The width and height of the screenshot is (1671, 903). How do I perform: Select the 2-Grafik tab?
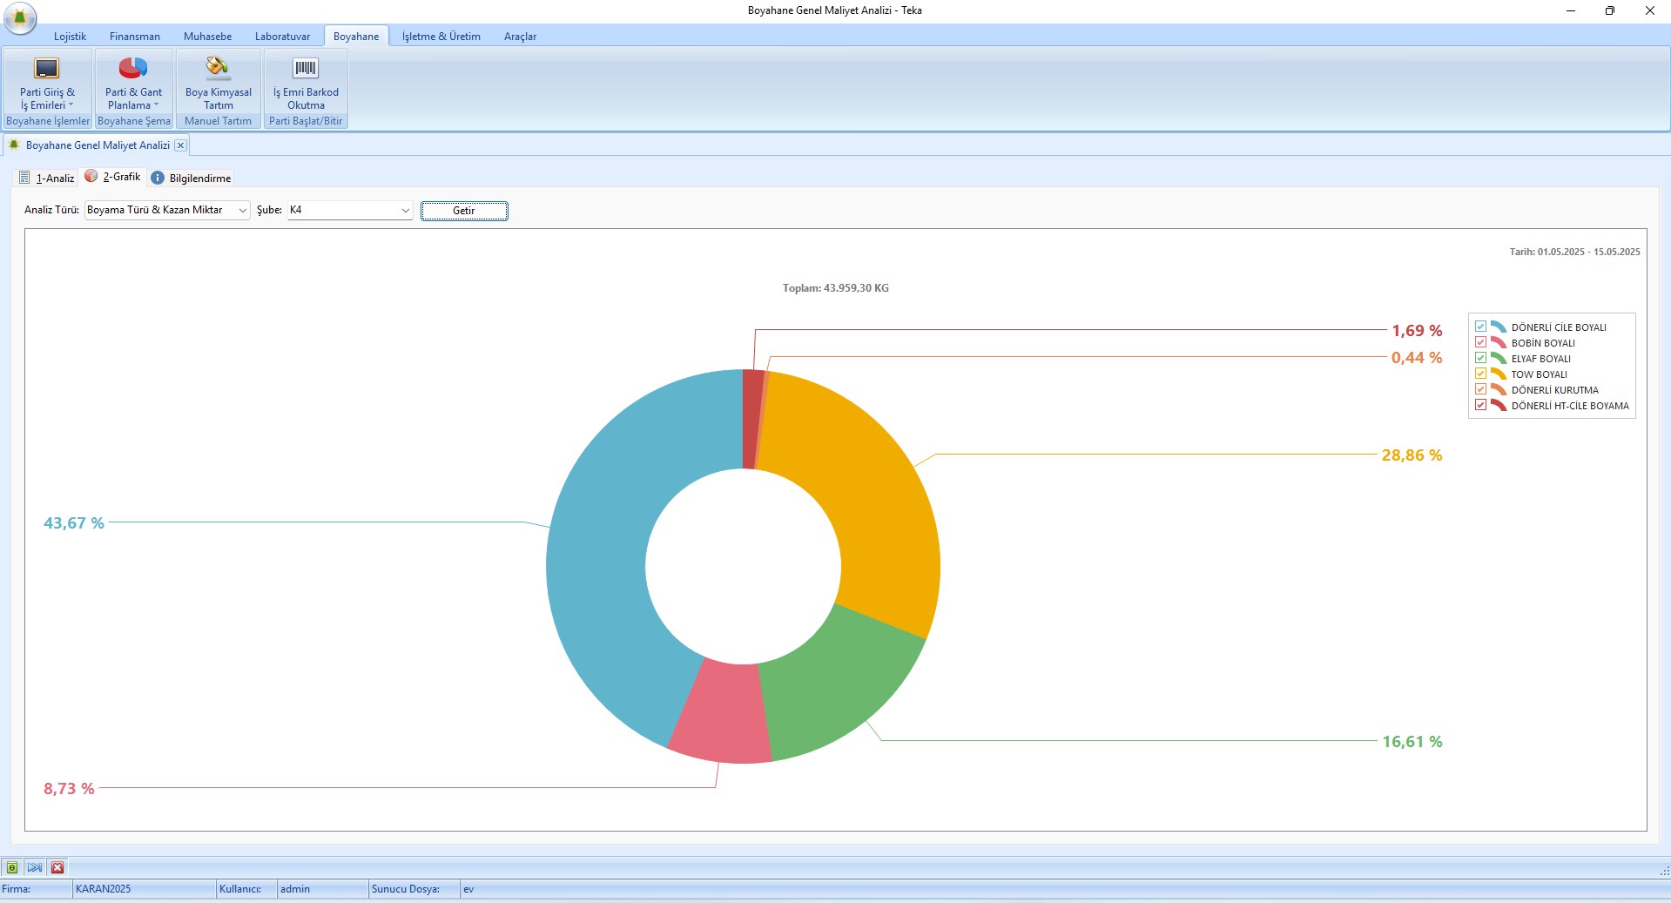[113, 177]
